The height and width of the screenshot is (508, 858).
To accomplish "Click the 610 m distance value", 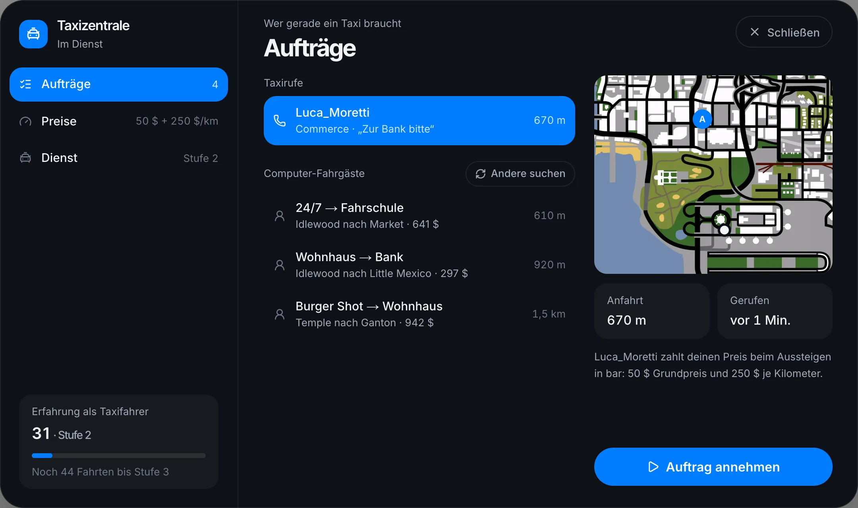I will point(550,216).
